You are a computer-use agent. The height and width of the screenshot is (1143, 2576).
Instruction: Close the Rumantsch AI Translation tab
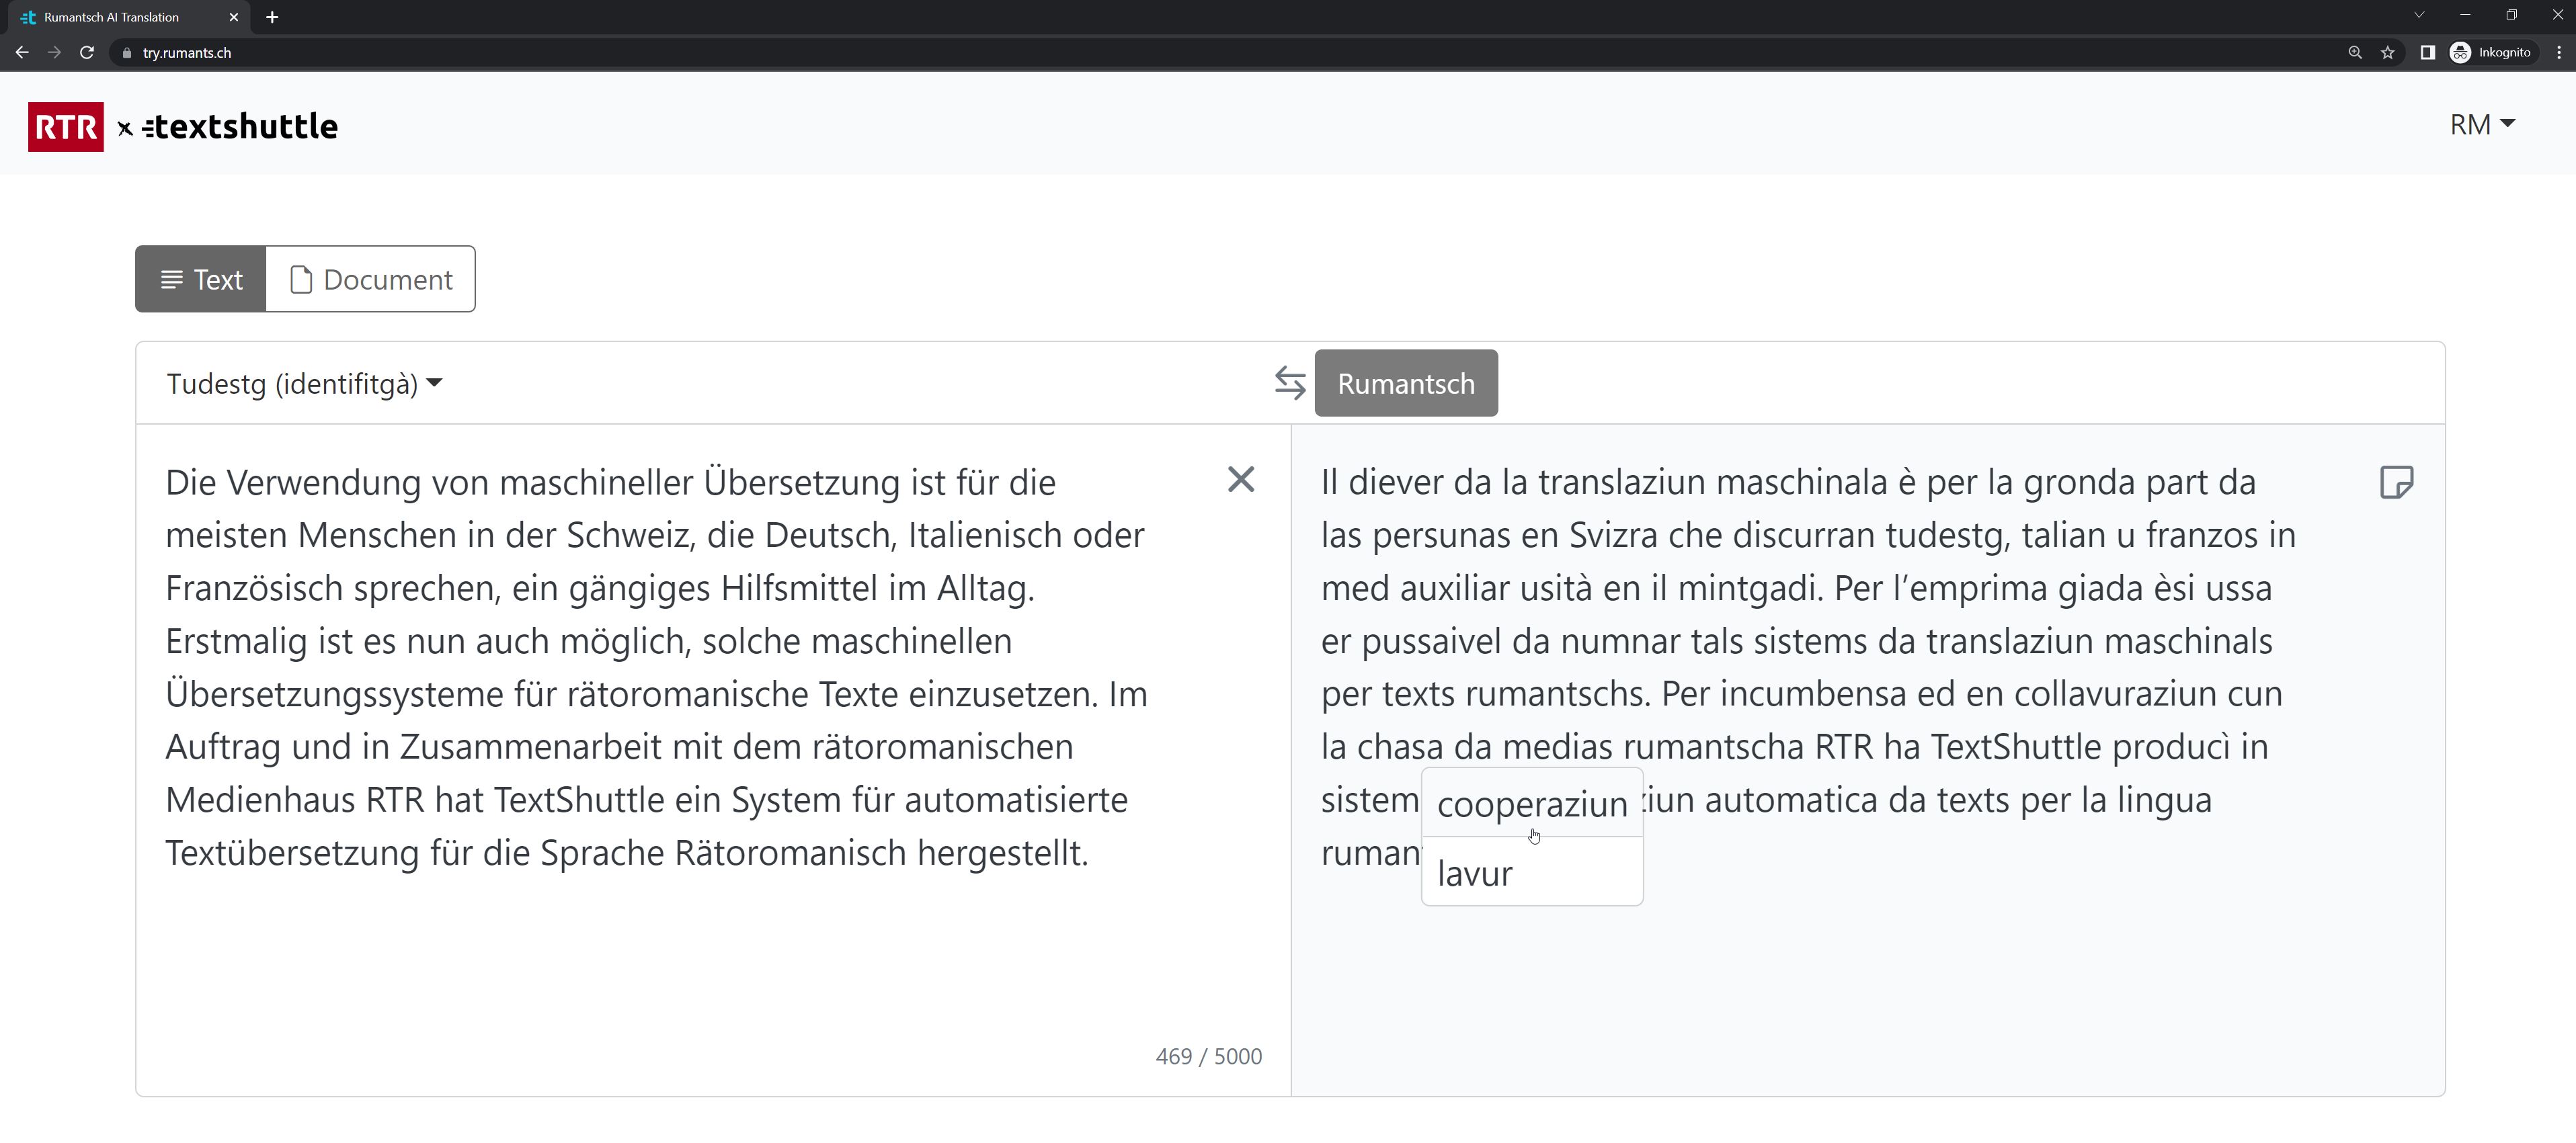(234, 17)
